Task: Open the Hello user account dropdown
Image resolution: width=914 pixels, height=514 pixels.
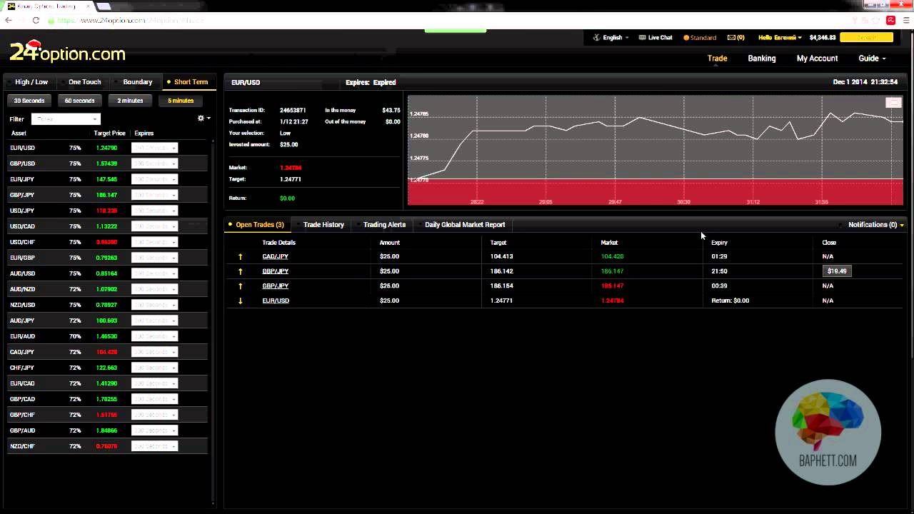Action: pyautogui.click(x=780, y=37)
